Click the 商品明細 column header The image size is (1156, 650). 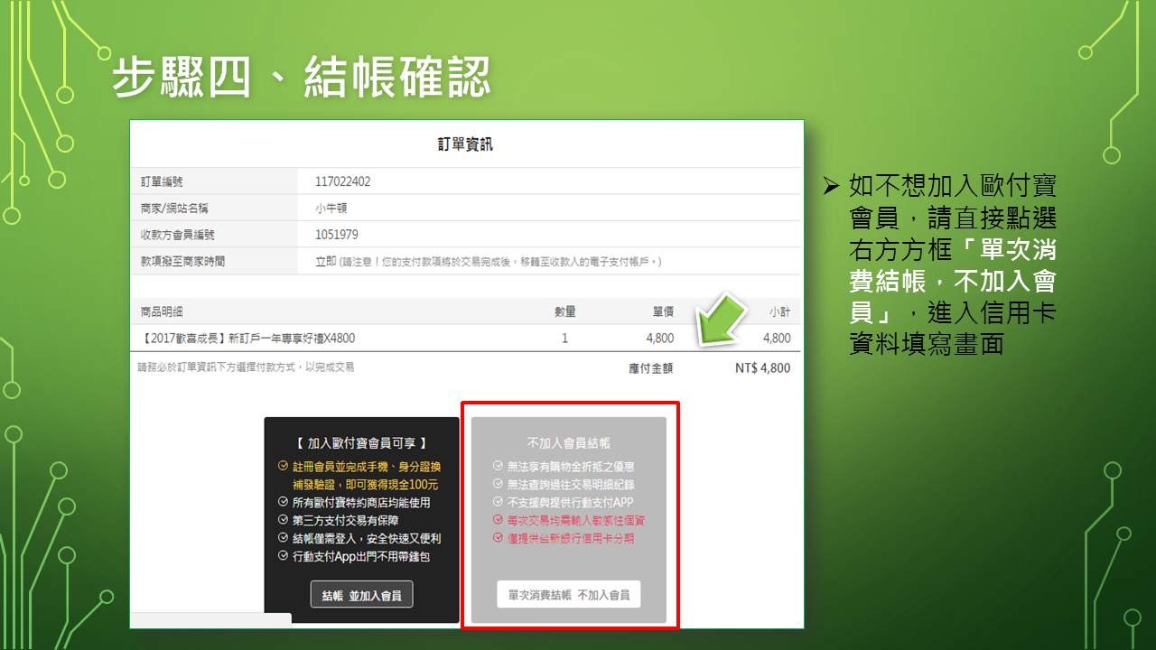(x=162, y=311)
